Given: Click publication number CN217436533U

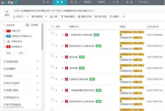Looking at the screenshot, I should pos(155,90).
